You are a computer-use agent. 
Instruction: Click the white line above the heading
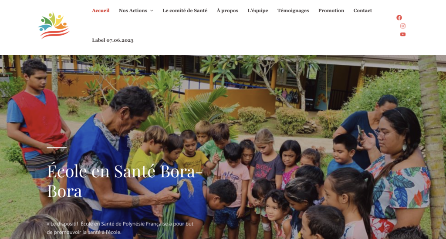coord(57,148)
